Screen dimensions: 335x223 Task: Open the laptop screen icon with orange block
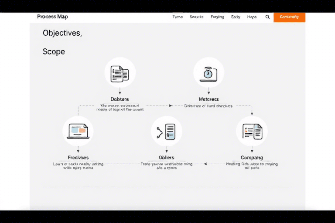(x=78, y=131)
